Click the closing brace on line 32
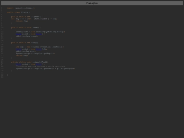The width and height of the screenshot is (184, 138). [x=7, y=75]
